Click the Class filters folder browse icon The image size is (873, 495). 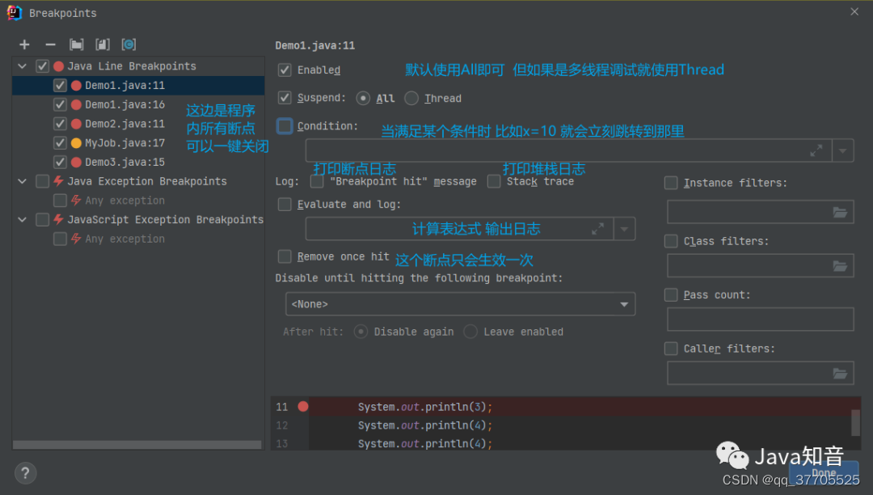(841, 265)
